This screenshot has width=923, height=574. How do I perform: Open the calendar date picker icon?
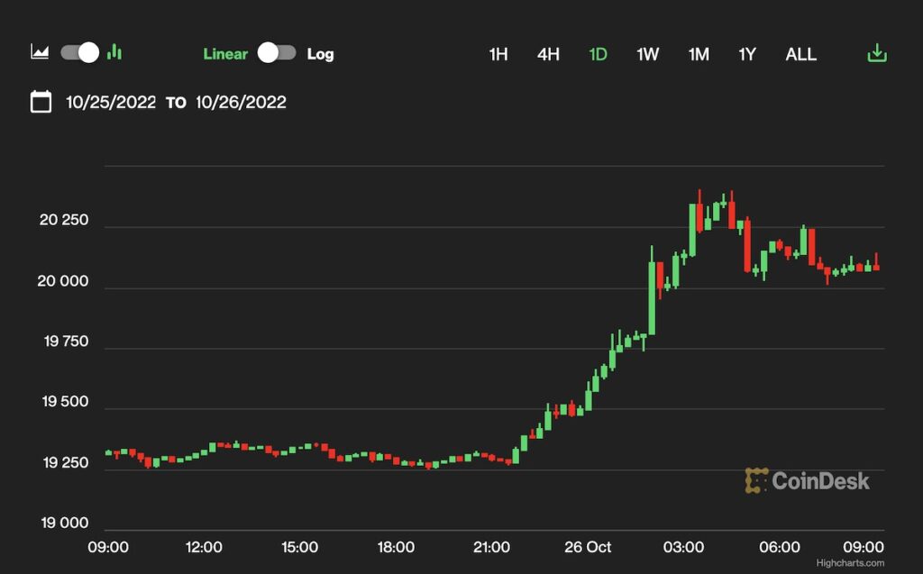pyautogui.click(x=41, y=101)
